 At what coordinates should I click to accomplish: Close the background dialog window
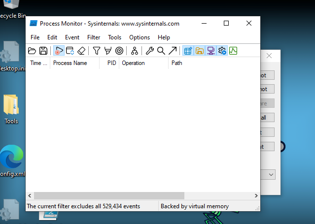click(x=269, y=56)
